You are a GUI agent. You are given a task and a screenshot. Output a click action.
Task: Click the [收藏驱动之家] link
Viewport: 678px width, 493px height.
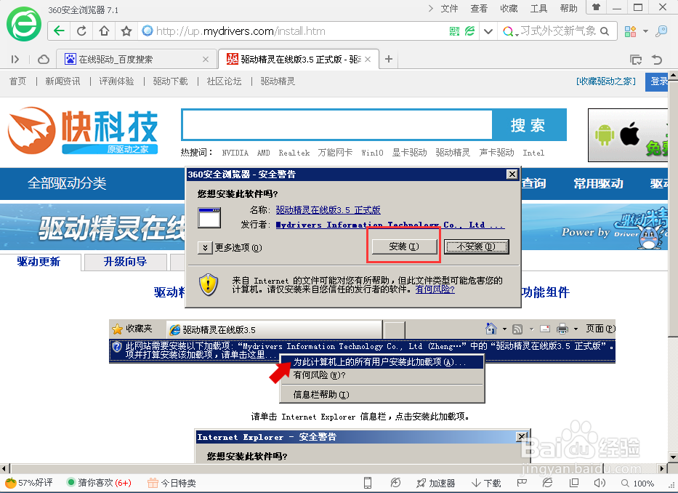point(606,81)
